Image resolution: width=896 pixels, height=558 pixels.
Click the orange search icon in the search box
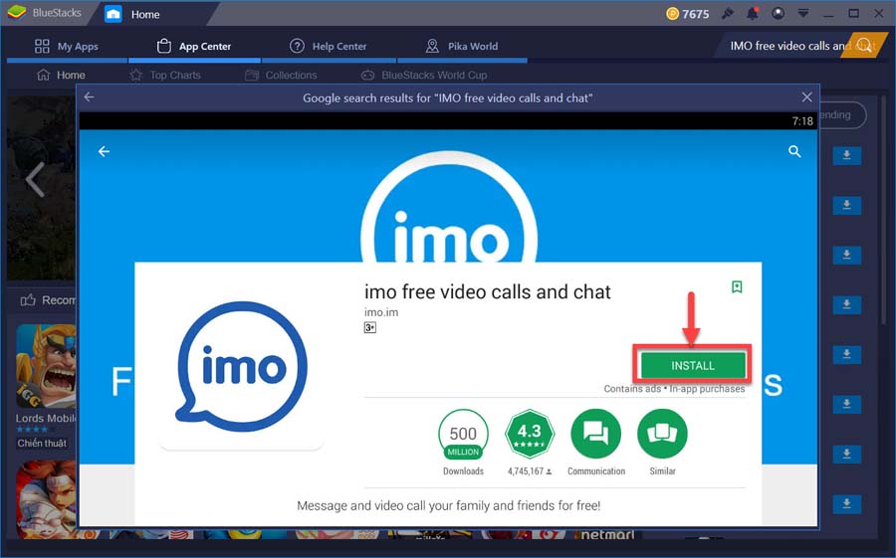point(865,45)
